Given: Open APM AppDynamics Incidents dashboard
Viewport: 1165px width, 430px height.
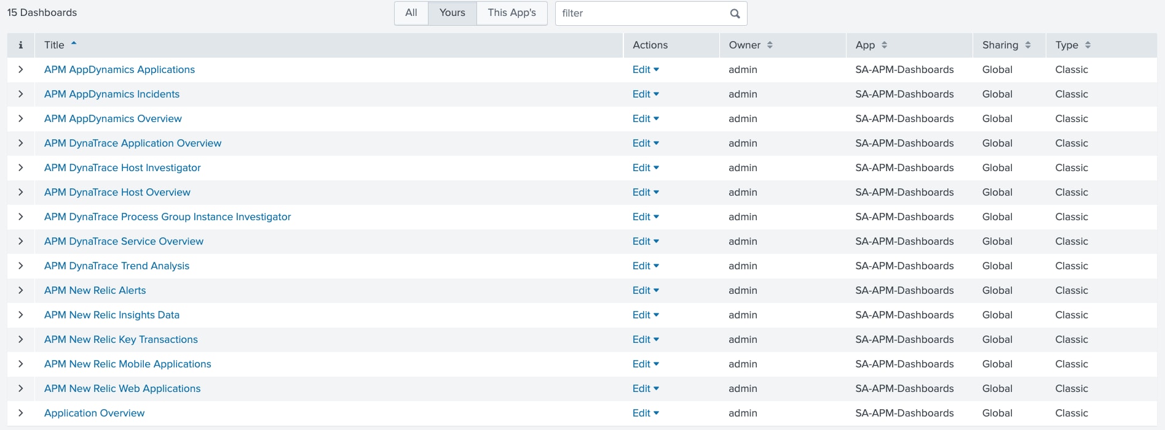Looking at the screenshot, I should pos(112,94).
